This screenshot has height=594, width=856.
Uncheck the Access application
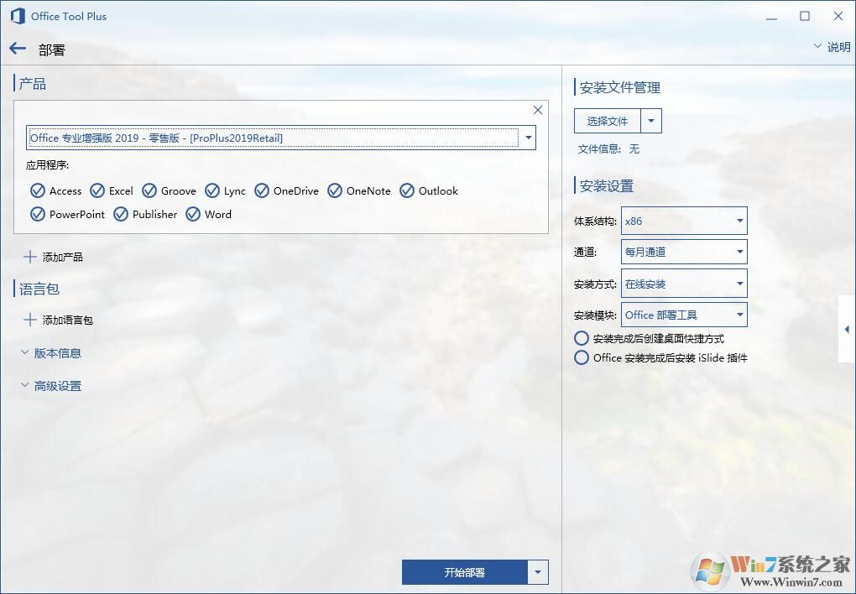[36, 190]
